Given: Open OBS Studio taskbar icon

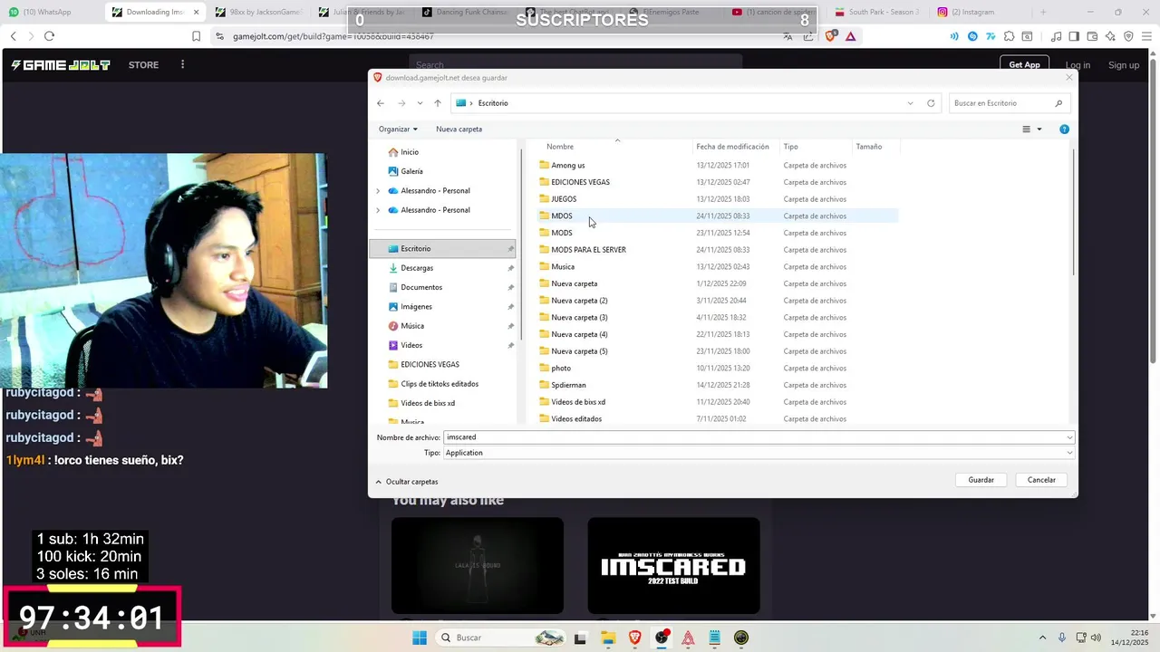Looking at the screenshot, I should pos(662,638).
